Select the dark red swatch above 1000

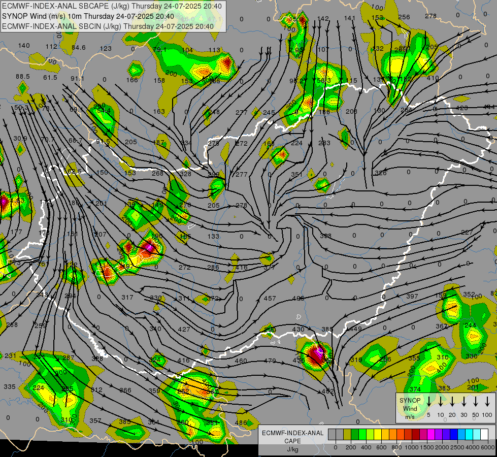click(416, 435)
